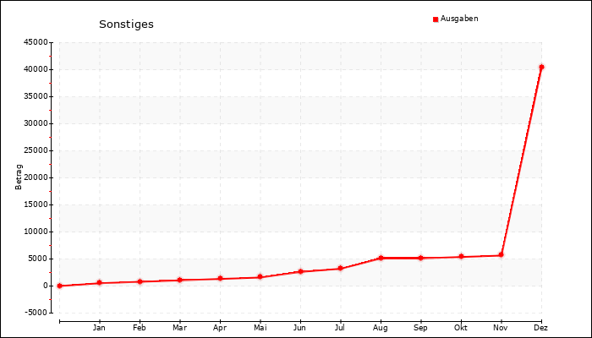Select the Jan data point marker
Screen dimensions: 592x338
coord(99,283)
